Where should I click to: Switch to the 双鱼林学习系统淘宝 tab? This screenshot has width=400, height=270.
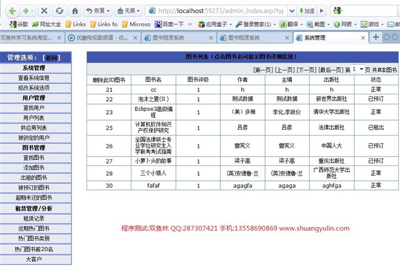point(26,38)
